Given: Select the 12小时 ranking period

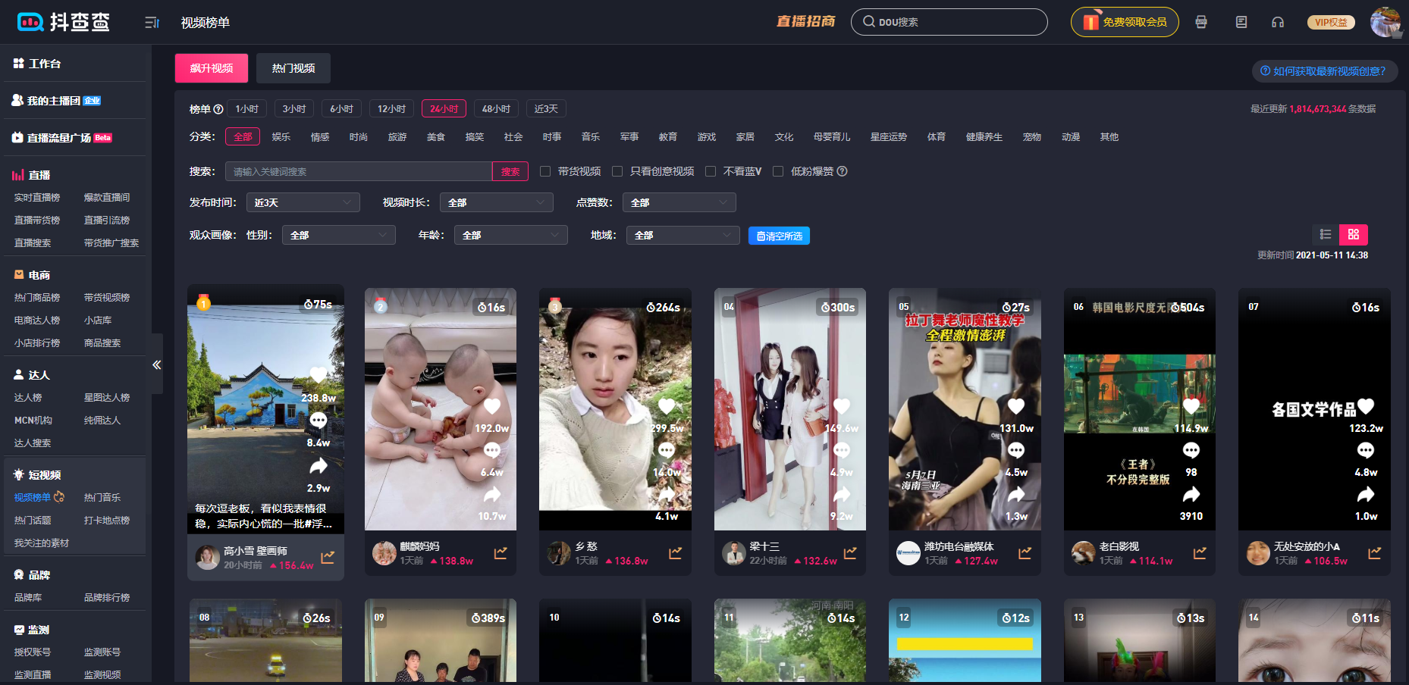Looking at the screenshot, I should [391, 109].
